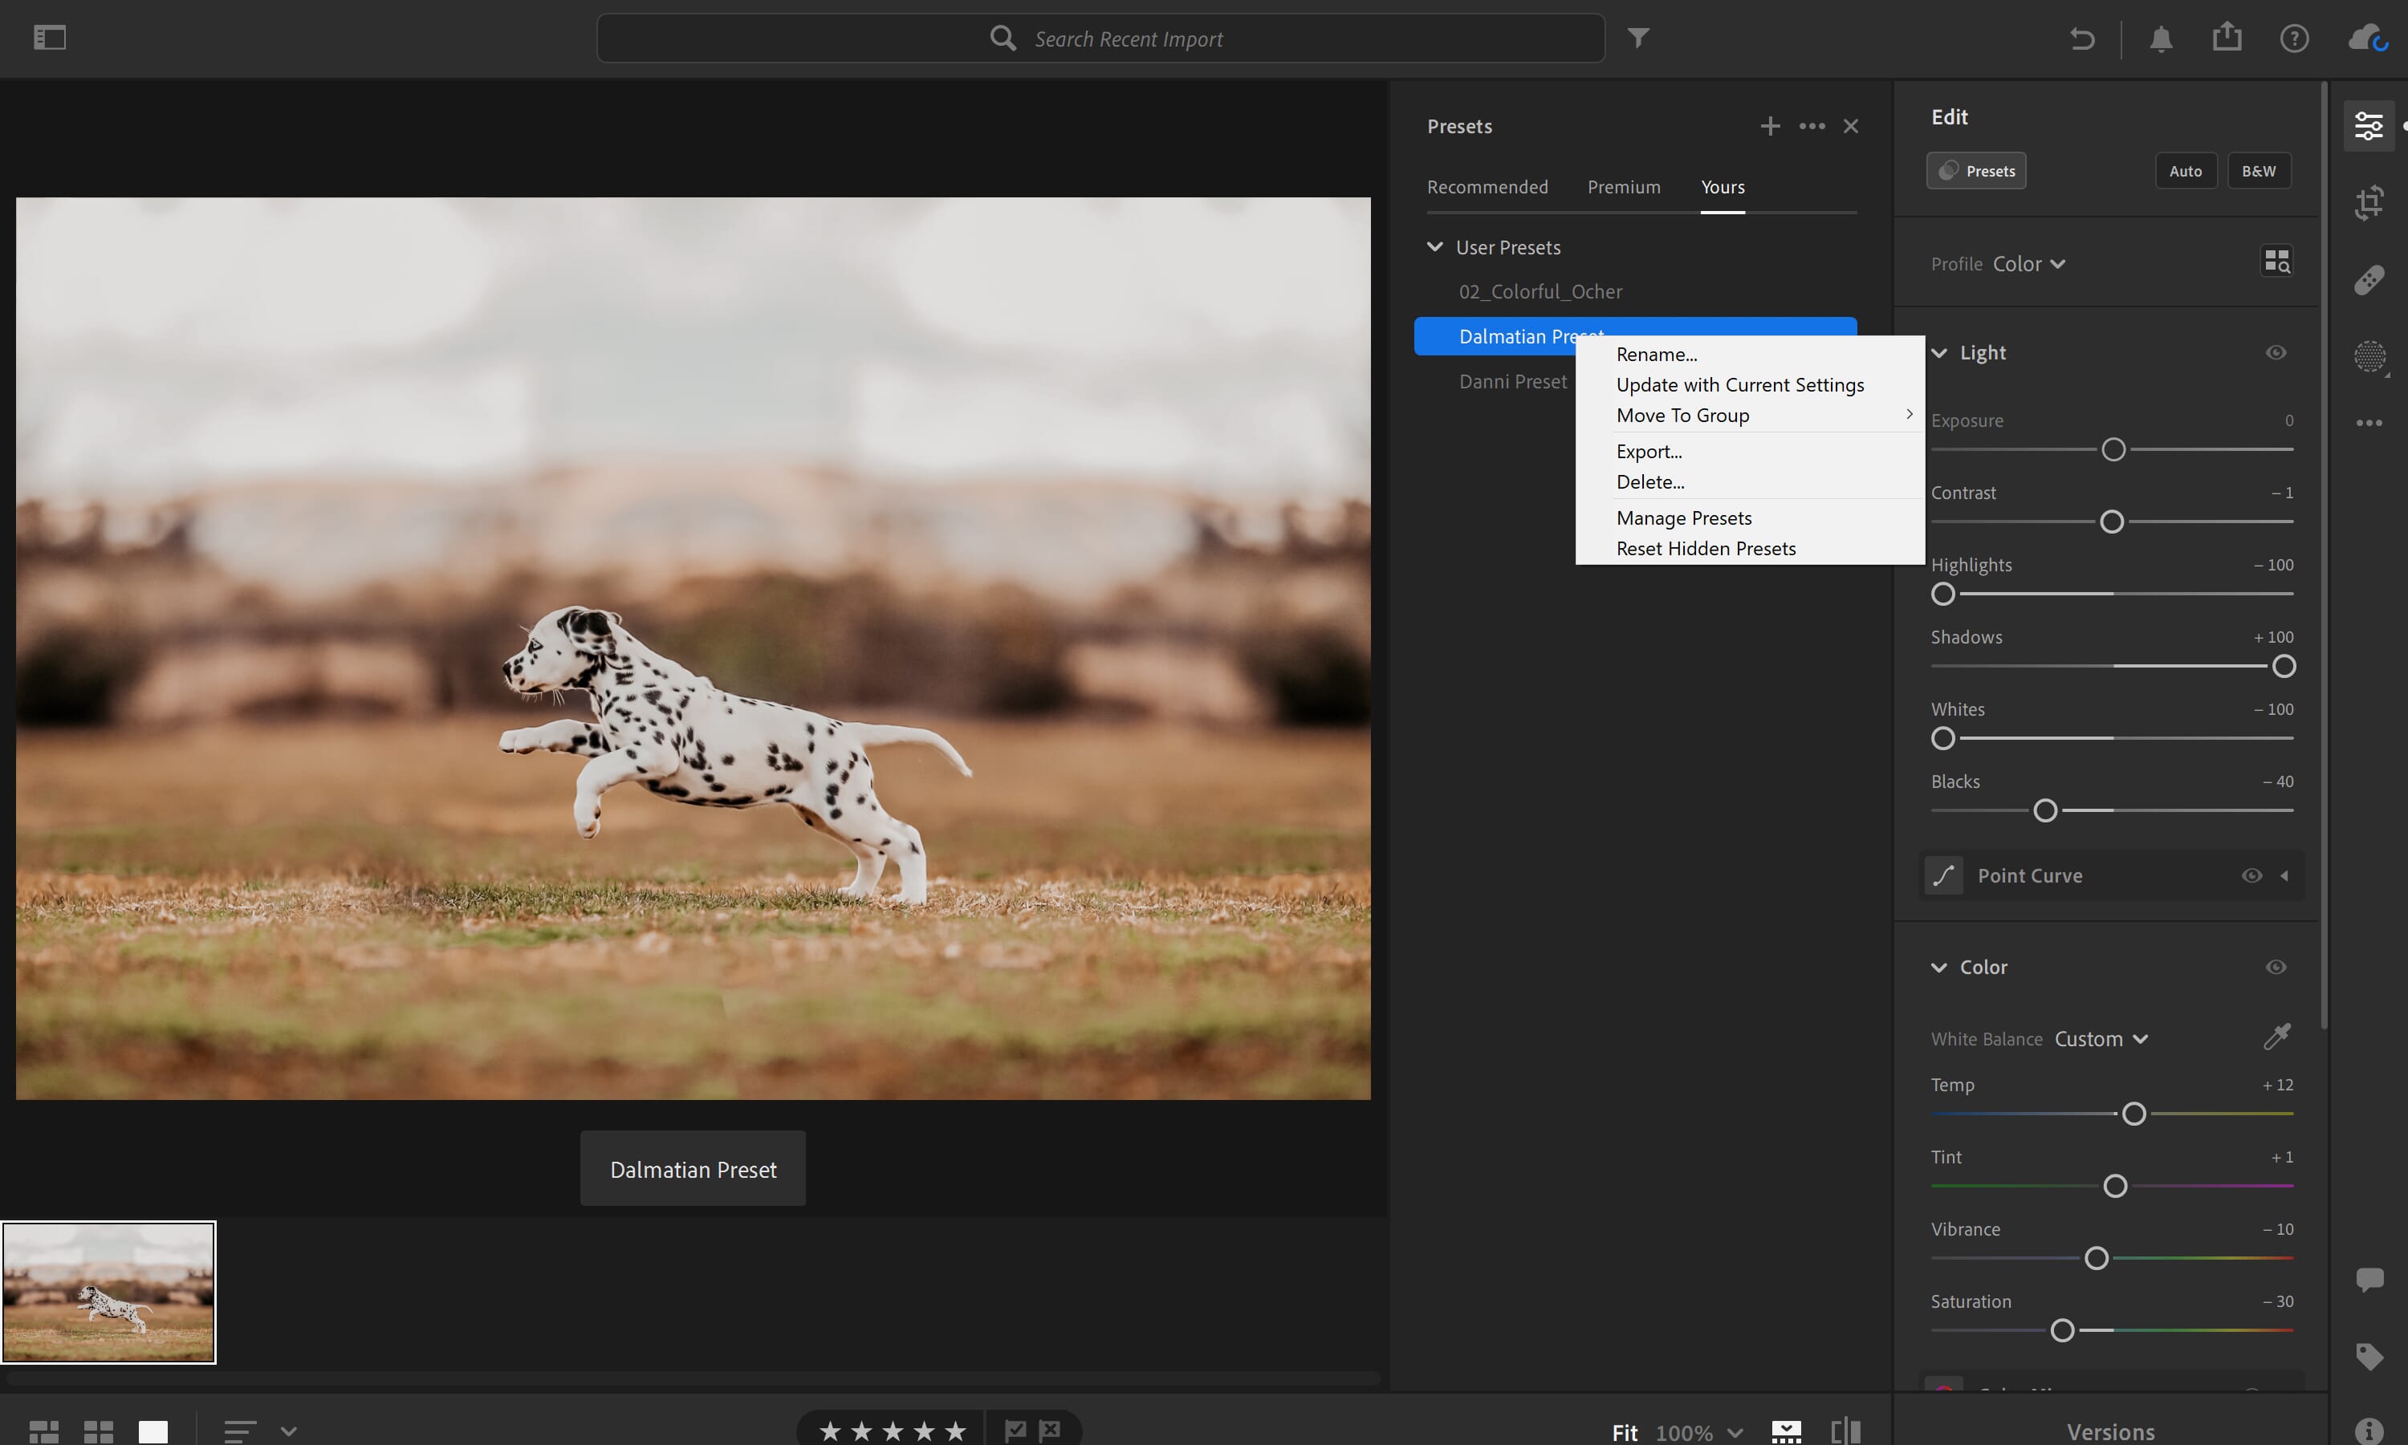The image size is (2408, 1445).
Task: Open the comments speech bubble icon
Action: coord(2369,1280)
